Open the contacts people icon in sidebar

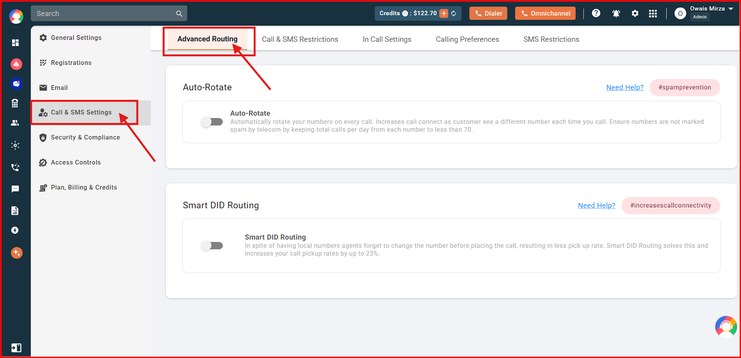15,123
